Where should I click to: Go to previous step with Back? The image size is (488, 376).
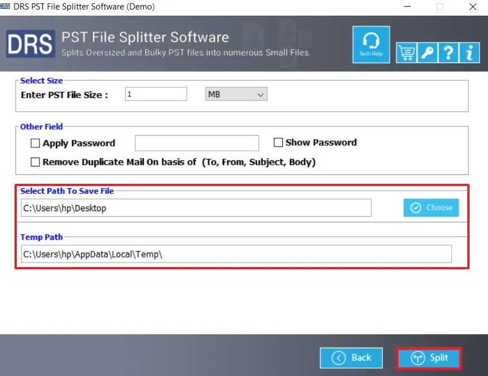(x=351, y=358)
